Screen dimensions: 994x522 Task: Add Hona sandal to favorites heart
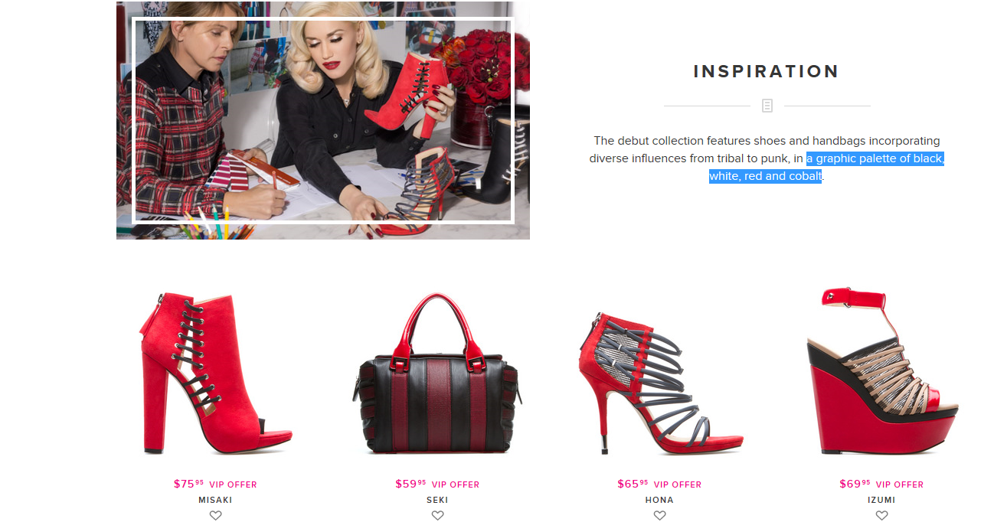click(x=659, y=516)
